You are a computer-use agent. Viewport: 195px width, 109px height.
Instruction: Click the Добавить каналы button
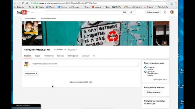(153, 92)
